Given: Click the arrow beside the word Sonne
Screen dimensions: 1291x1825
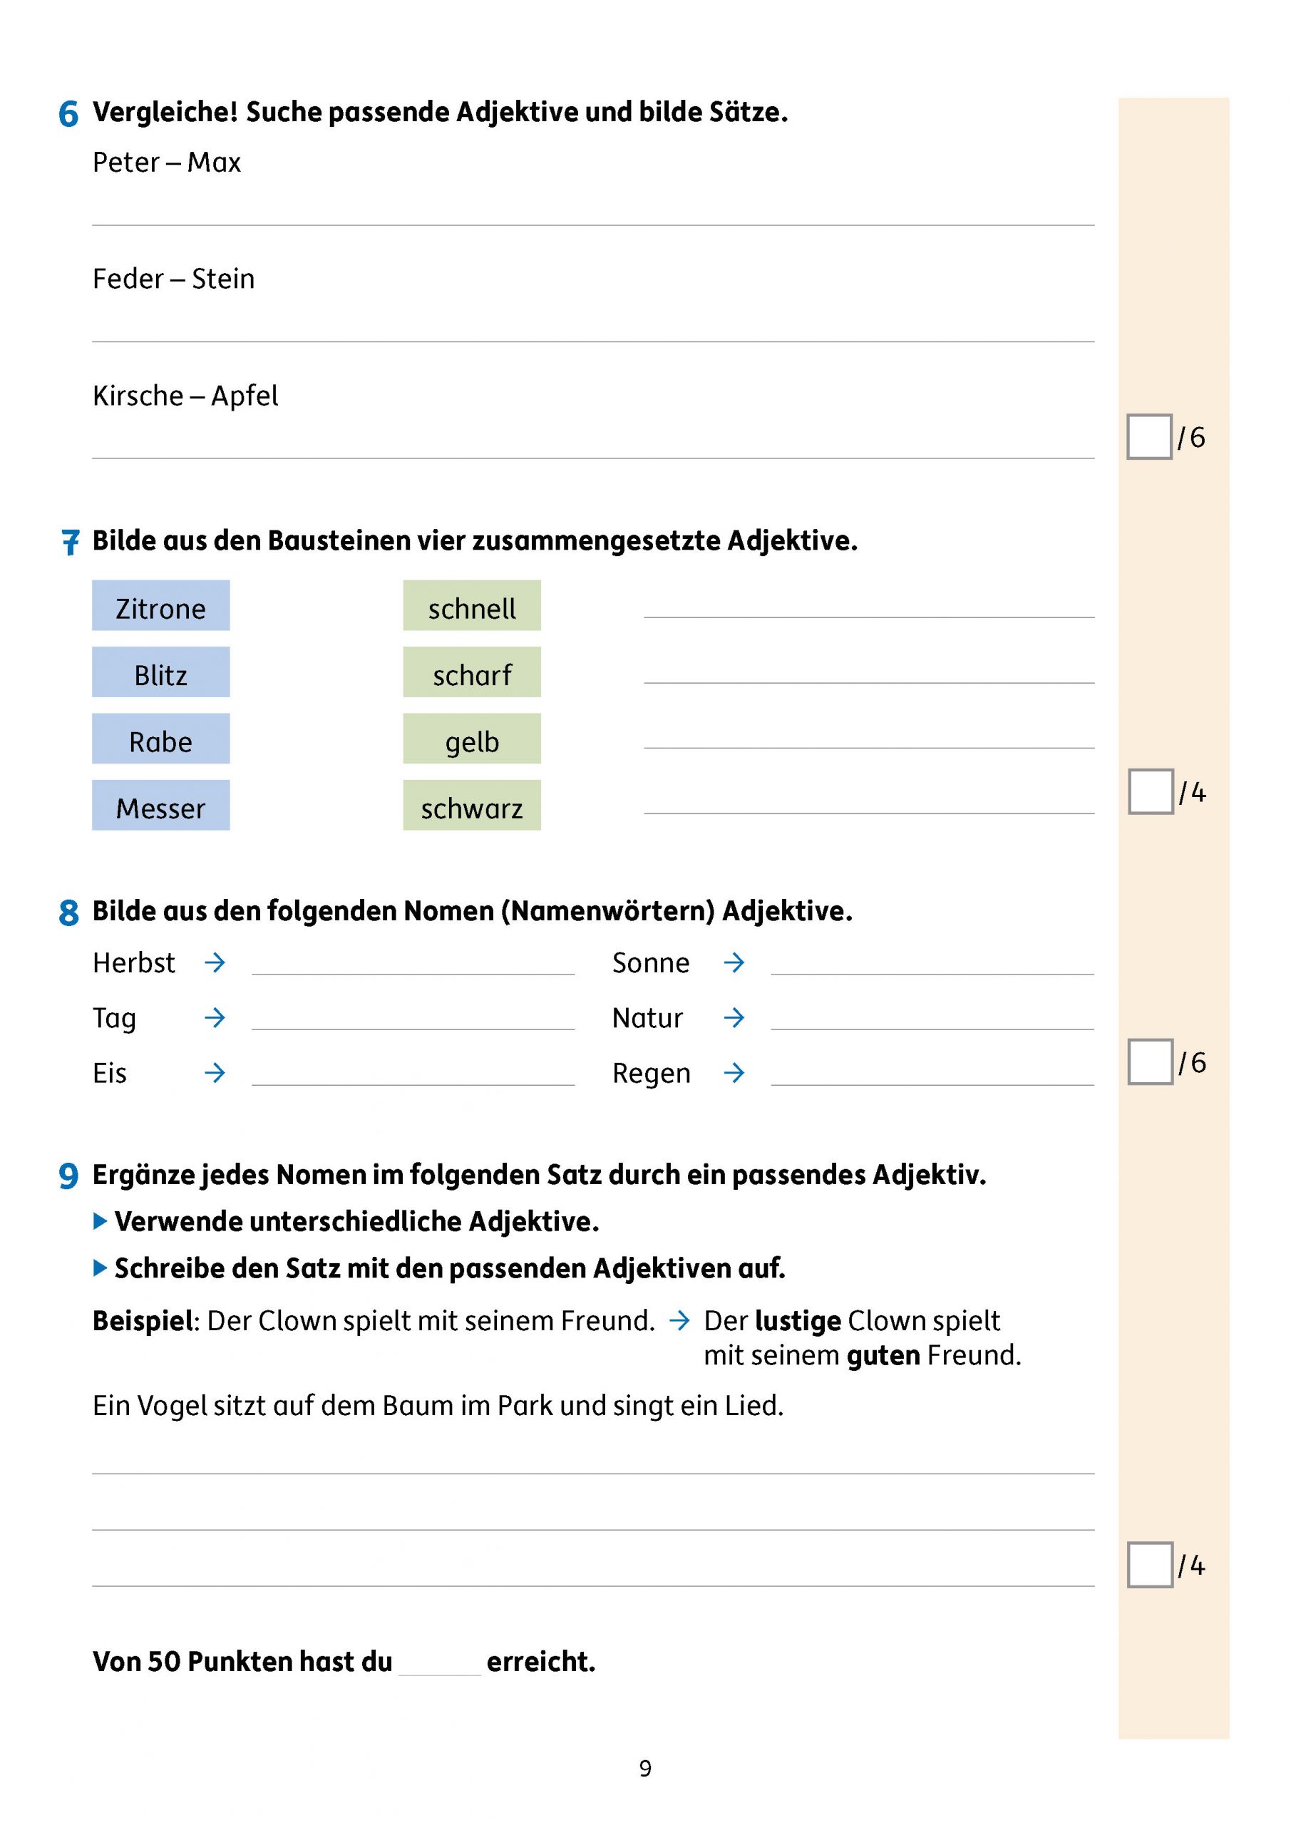Looking at the screenshot, I should click(x=734, y=962).
